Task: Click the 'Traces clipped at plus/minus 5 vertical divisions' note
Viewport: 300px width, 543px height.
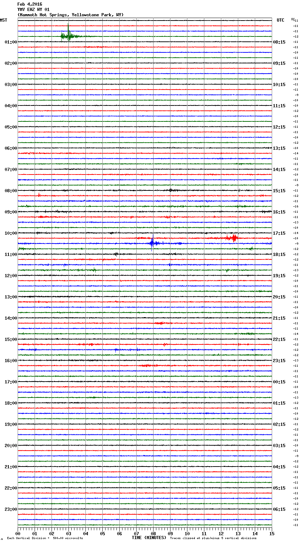Action: (x=213, y=538)
